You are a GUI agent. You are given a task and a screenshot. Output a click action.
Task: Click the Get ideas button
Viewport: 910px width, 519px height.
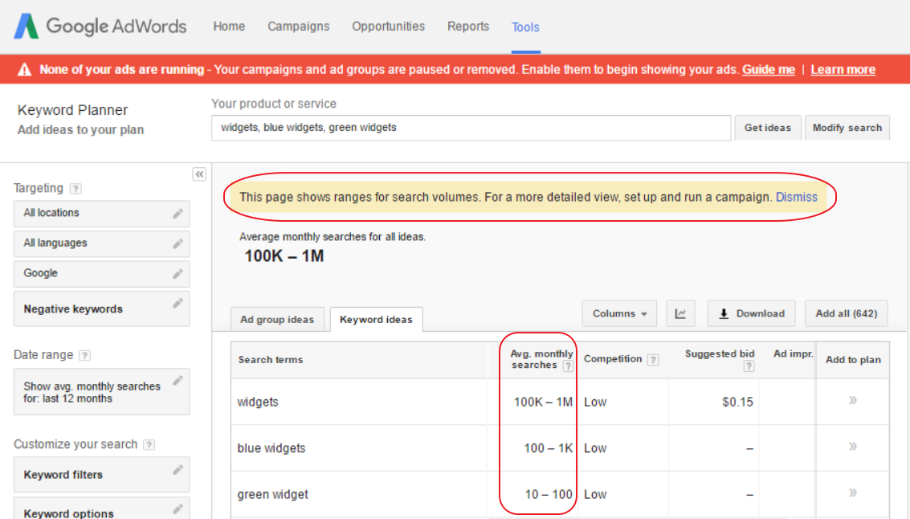(x=768, y=127)
